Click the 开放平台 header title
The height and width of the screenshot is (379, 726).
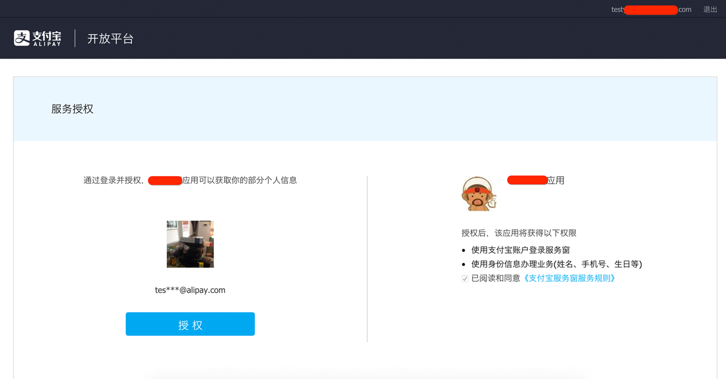click(x=110, y=39)
